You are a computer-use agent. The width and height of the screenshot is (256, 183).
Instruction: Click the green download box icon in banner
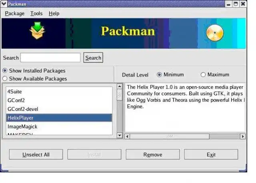coord(37,30)
